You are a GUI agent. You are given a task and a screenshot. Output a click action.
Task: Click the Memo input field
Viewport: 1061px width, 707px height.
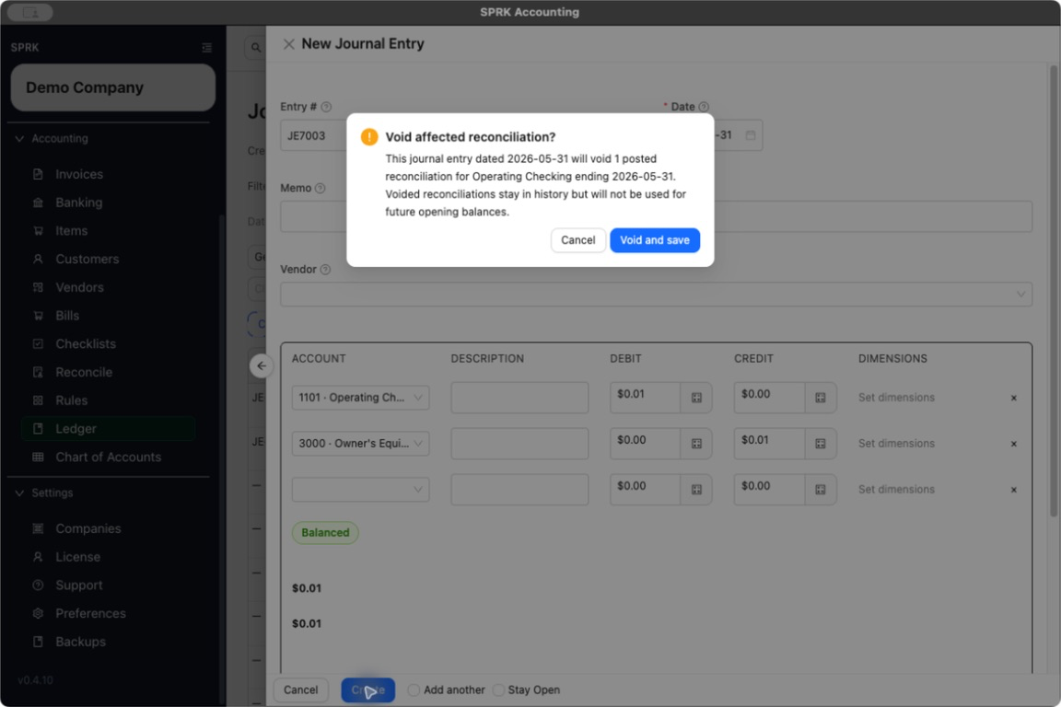click(656, 216)
